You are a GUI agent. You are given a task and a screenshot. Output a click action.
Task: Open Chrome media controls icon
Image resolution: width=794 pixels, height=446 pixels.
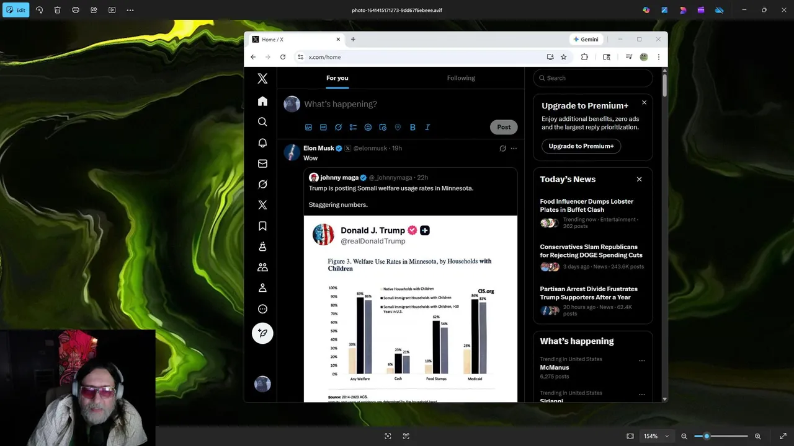point(628,57)
